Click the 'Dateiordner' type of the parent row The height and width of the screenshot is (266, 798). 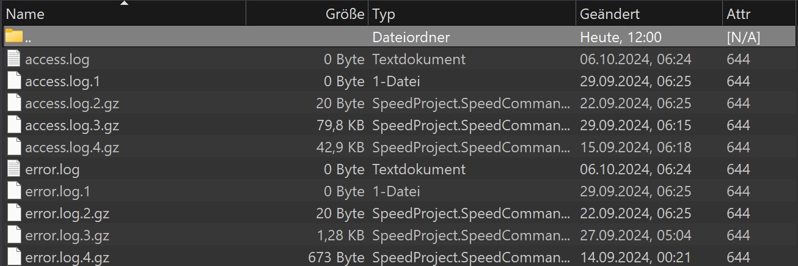pyautogui.click(x=411, y=37)
